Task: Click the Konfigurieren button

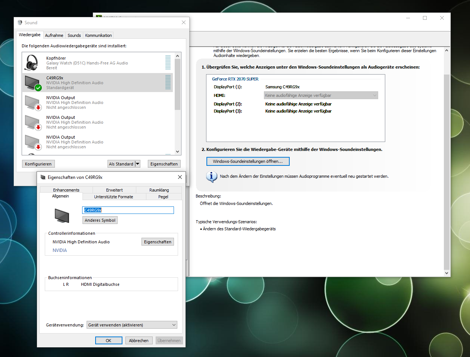Action: 38,164
